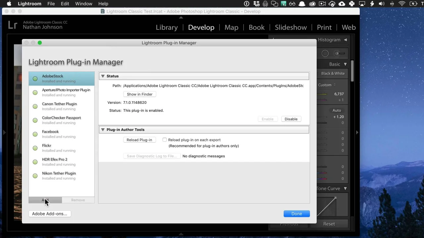The height and width of the screenshot is (238, 424).
Task: Select the Radial Filter tool icon
Action: coord(325,53)
